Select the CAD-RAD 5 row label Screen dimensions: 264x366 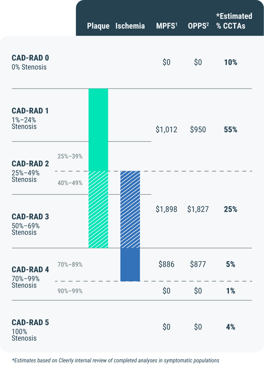[x=30, y=330]
